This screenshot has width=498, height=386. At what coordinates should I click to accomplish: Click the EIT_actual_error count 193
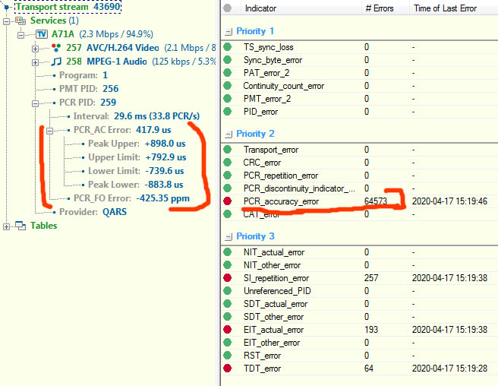[x=371, y=330]
